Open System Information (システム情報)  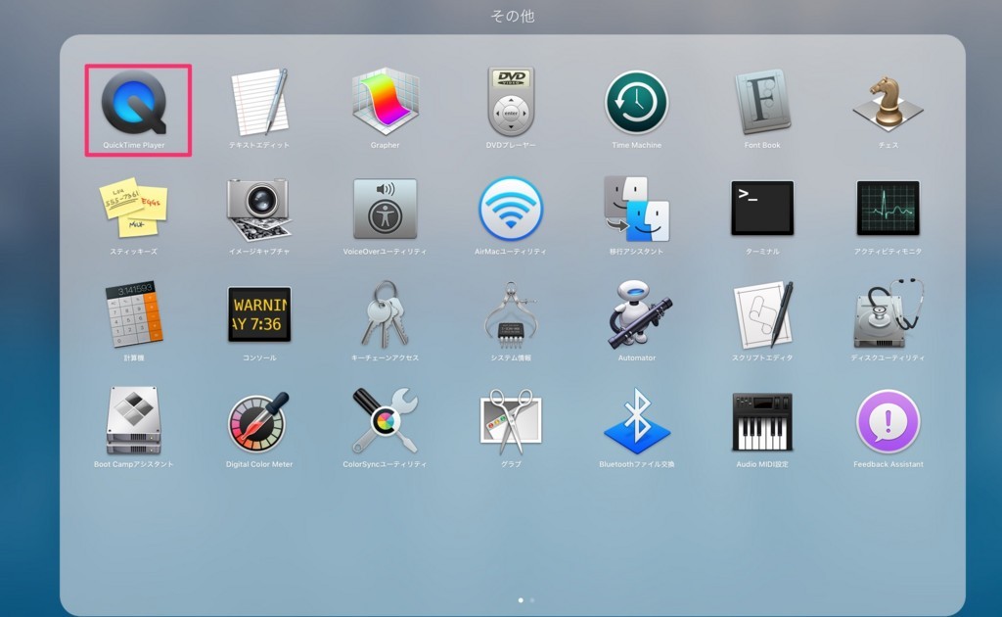pyautogui.click(x=511, y=314)
